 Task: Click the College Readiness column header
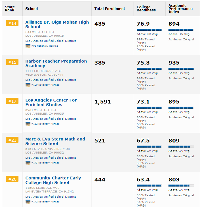click(146, 9)
